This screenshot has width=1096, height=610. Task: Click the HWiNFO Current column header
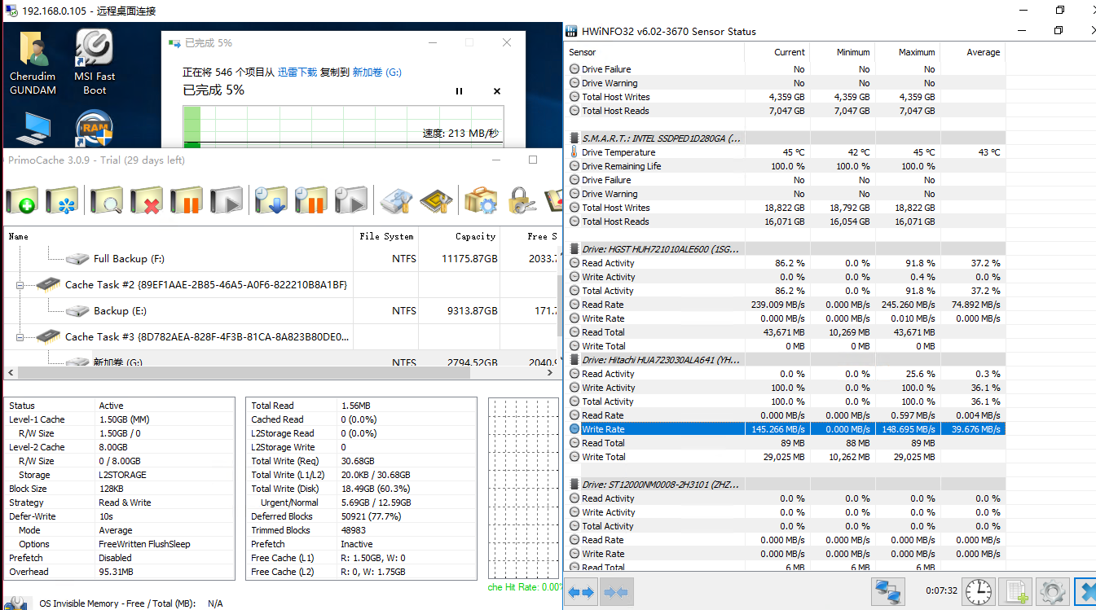pyautogui.click(x=777, y=52)
